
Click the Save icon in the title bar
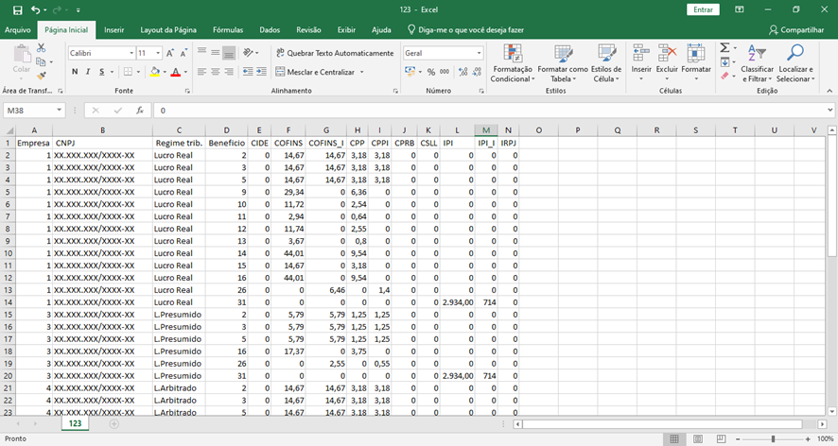point(18,9)
